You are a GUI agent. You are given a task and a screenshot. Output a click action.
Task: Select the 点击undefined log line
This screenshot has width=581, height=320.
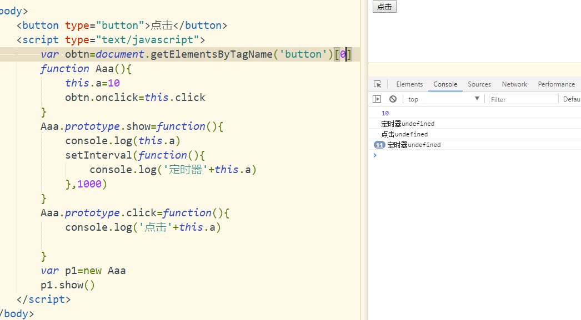click(x=404, y=134)
